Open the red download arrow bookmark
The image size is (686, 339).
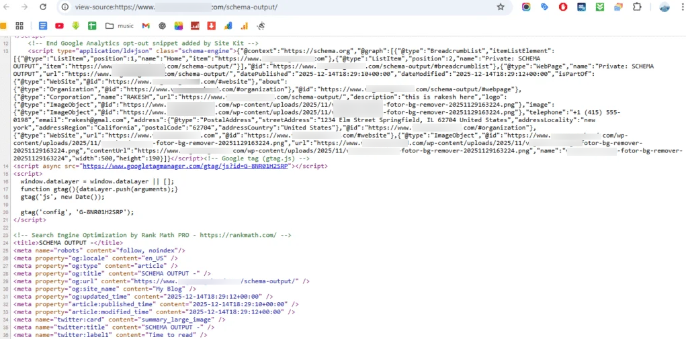[x=212, y=26]
